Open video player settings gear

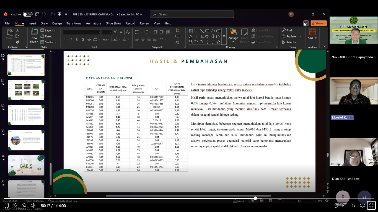pyautogui.click(x=362, y=206)
